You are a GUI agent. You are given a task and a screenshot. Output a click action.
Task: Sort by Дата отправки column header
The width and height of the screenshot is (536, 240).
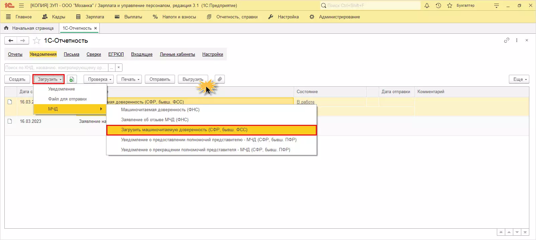(396, 92)
